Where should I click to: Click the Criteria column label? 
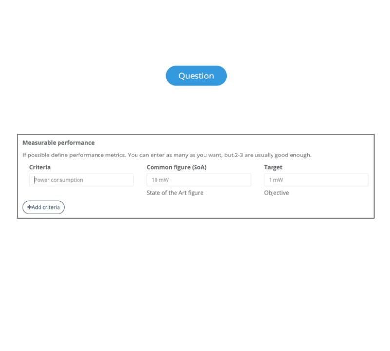point(40,167)
